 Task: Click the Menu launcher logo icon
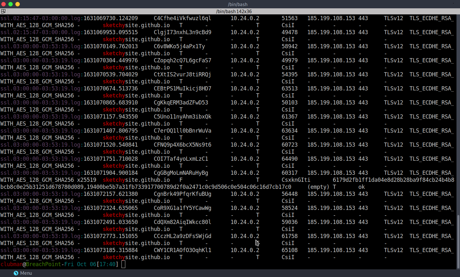(x=16, y=273)
